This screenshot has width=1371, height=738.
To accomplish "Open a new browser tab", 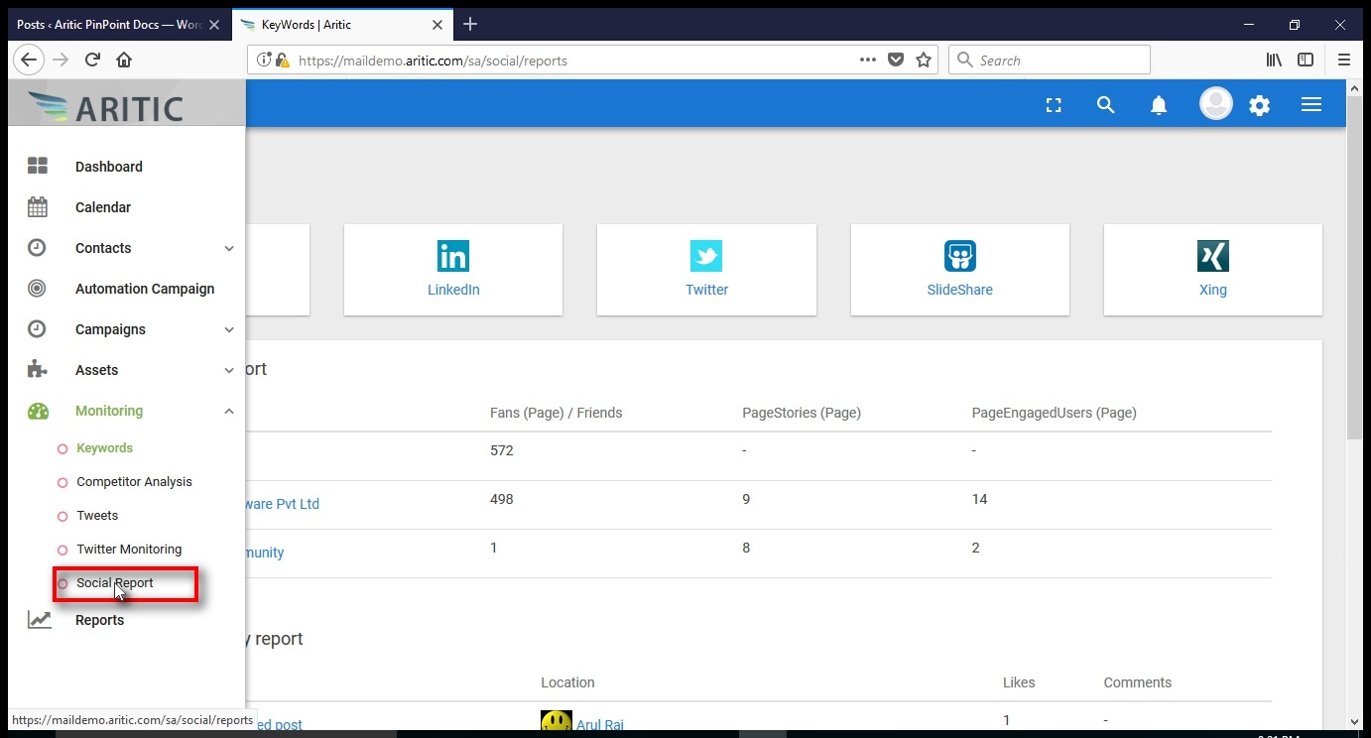I will click(470, 24).
